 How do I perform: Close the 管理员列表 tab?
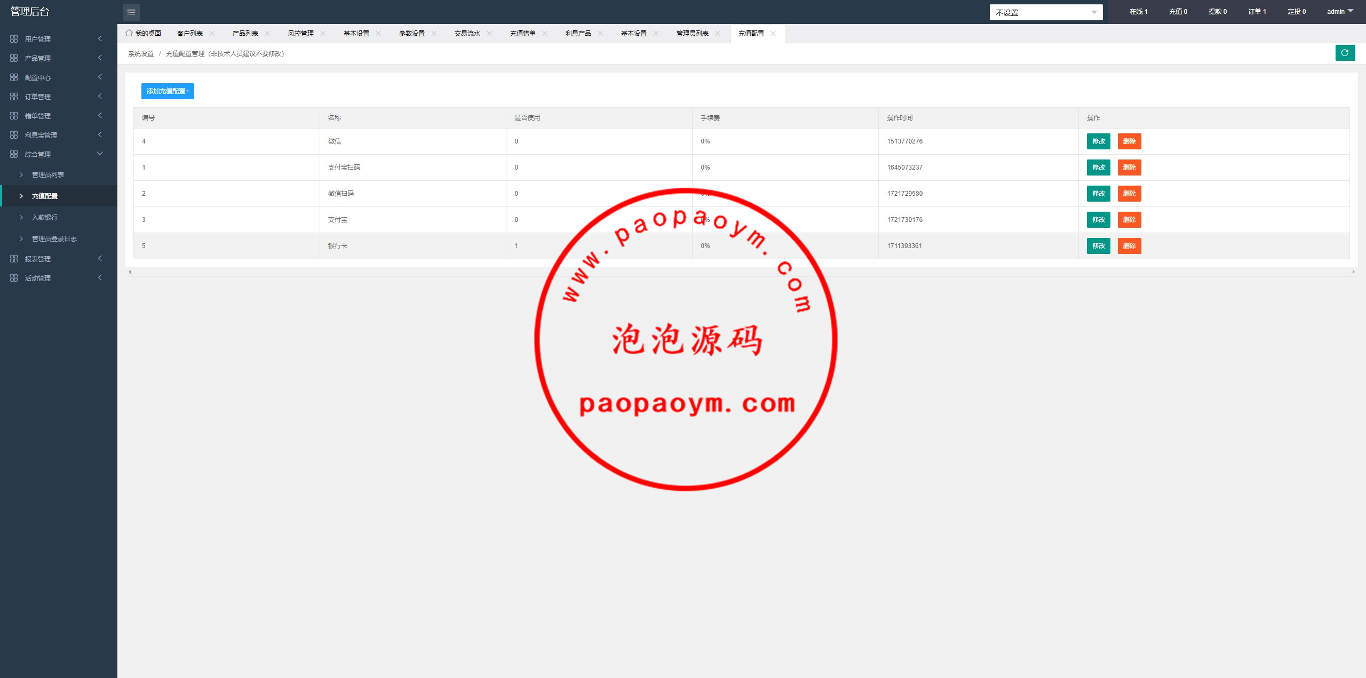(x=718, y=33)
